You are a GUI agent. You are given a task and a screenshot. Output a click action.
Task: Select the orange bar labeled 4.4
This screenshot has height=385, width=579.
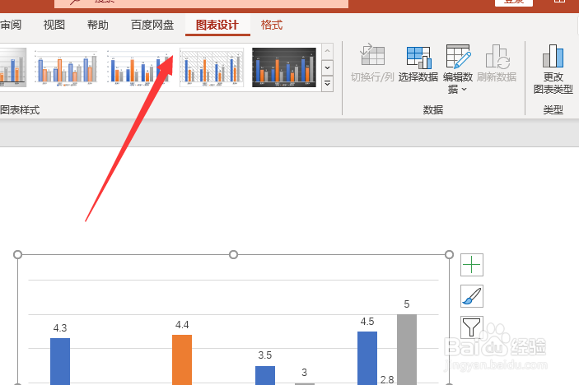pos(182,359)
